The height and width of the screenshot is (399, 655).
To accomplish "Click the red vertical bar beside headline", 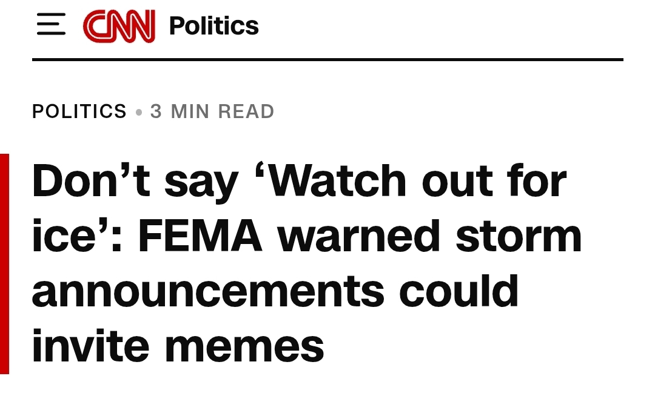I will pyautogui.click(x=4, y=264).
